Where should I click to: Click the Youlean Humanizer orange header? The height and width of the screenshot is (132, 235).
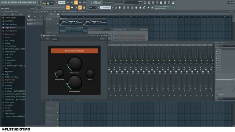pyautogui.click(x=75, y=51)
